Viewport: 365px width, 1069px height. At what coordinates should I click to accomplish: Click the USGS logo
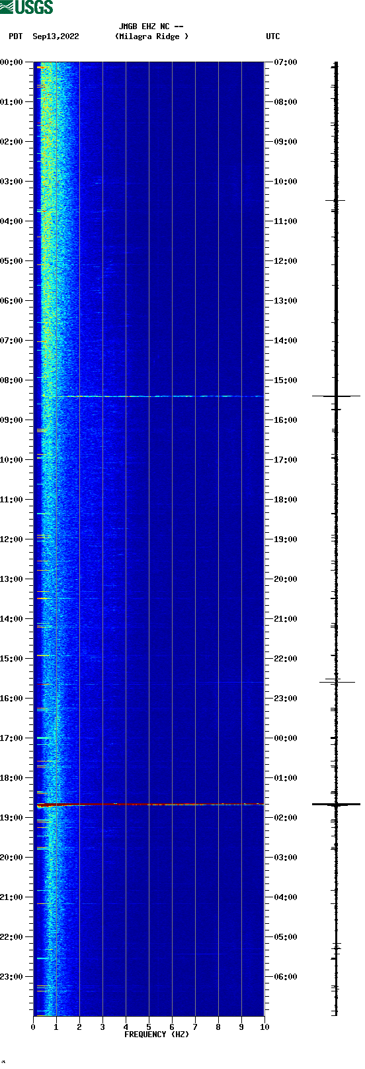[26, 7]
